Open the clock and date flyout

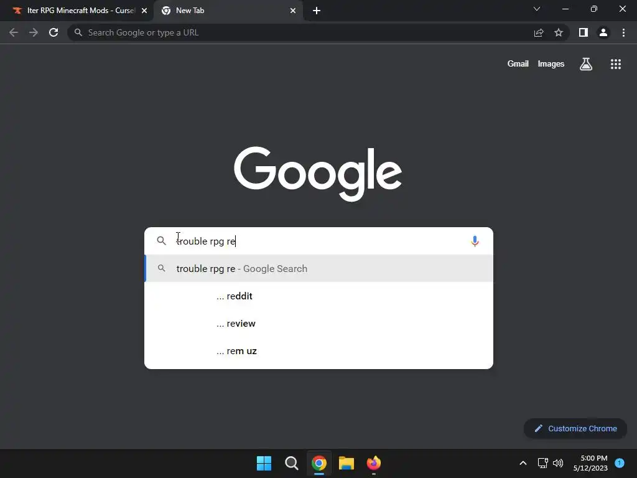590,463
